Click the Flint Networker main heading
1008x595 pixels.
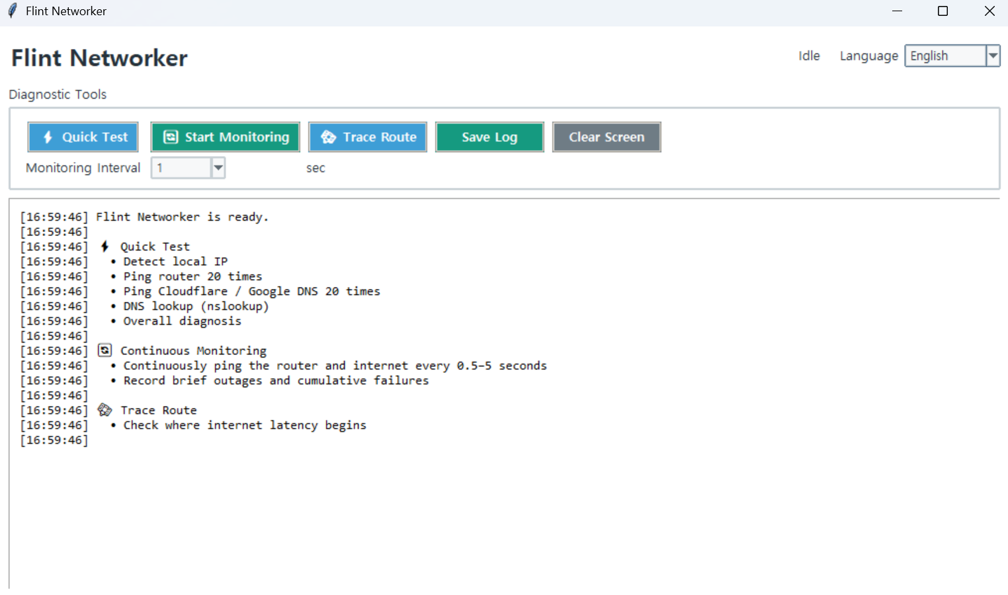coord(100,58)
